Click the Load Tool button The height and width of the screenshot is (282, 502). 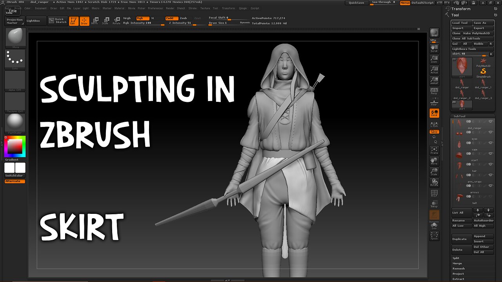point(462,23)
